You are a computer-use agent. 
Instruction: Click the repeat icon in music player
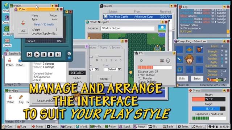pos(69,54)
